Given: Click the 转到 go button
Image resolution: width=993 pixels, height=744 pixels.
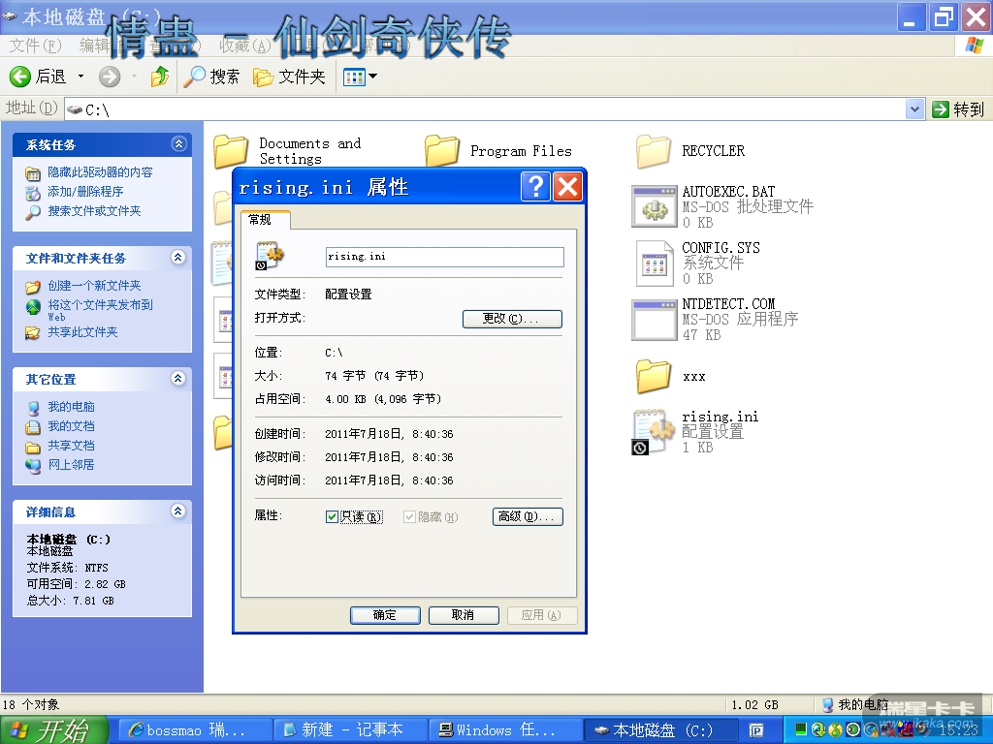Looking at the screenshot, I should (958, 109).
